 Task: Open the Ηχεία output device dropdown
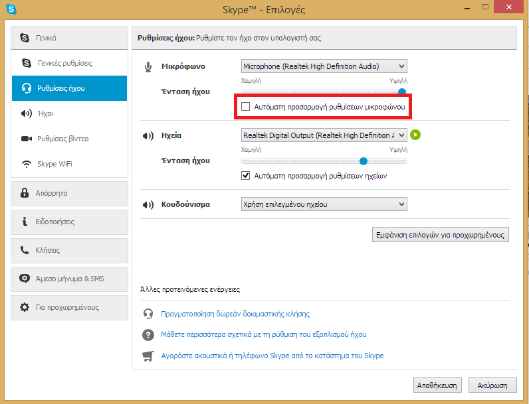click(324, 135)
